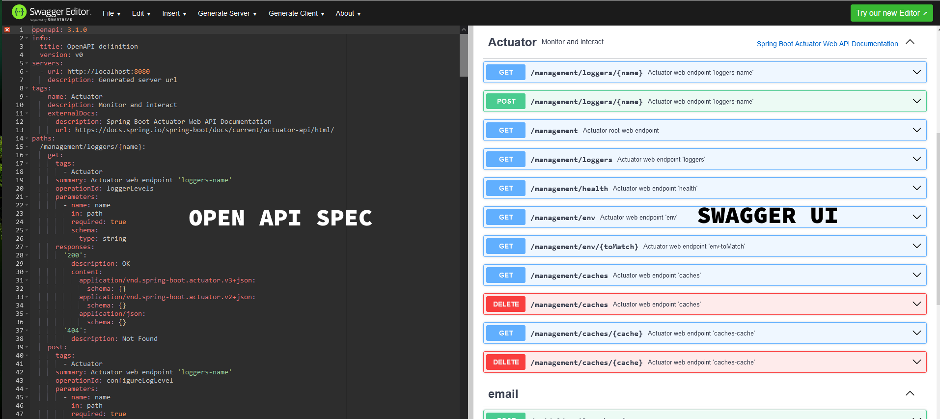This screenshot has height=419, width=940.
Task: Expand GET /management root endpoint chevron
Action: click(916, 130)
